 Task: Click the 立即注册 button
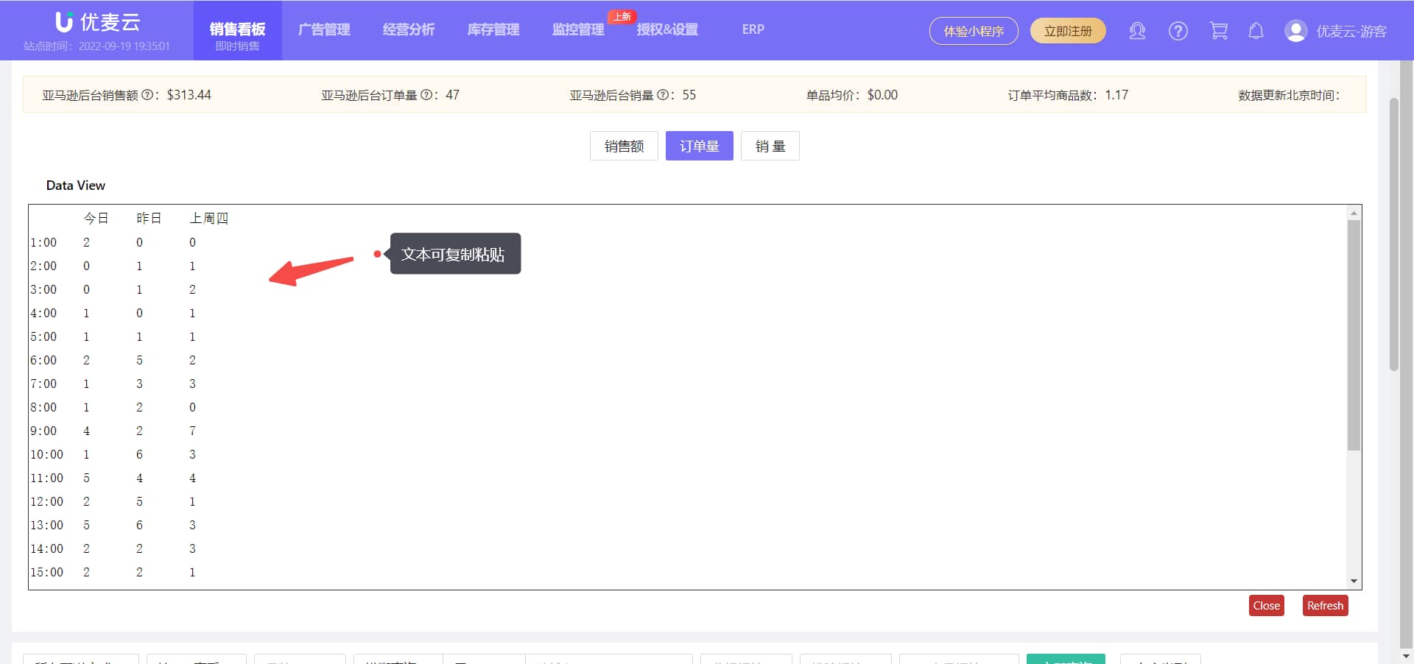1067,31
